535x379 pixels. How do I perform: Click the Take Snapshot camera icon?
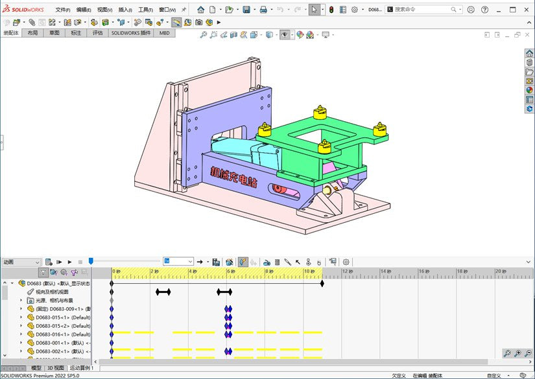[x=198, y=23]
